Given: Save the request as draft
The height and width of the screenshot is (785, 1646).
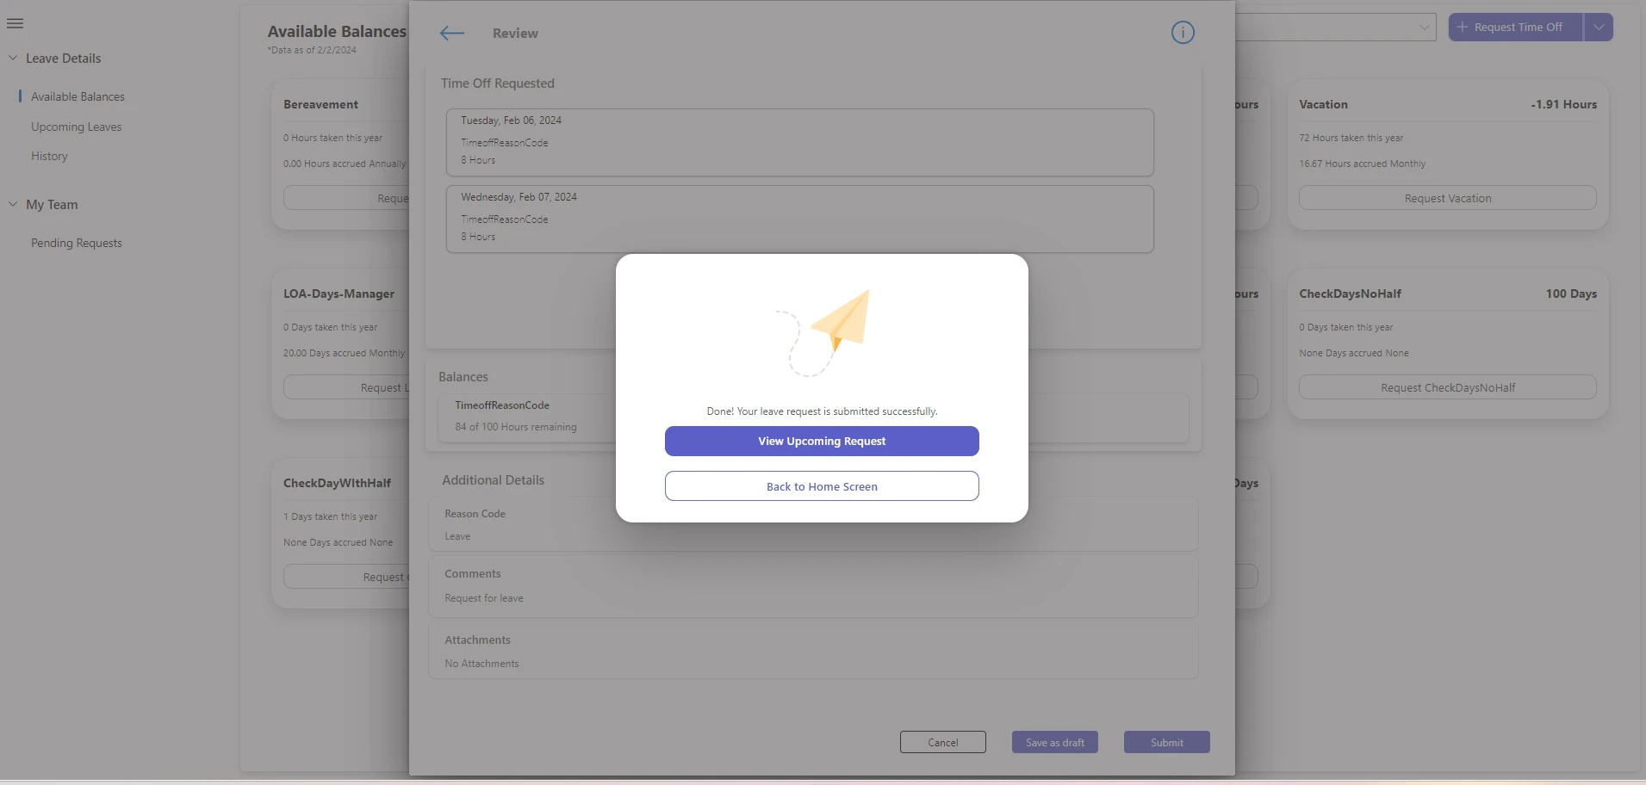Looking at the screenshot, I should [1054, 741].
